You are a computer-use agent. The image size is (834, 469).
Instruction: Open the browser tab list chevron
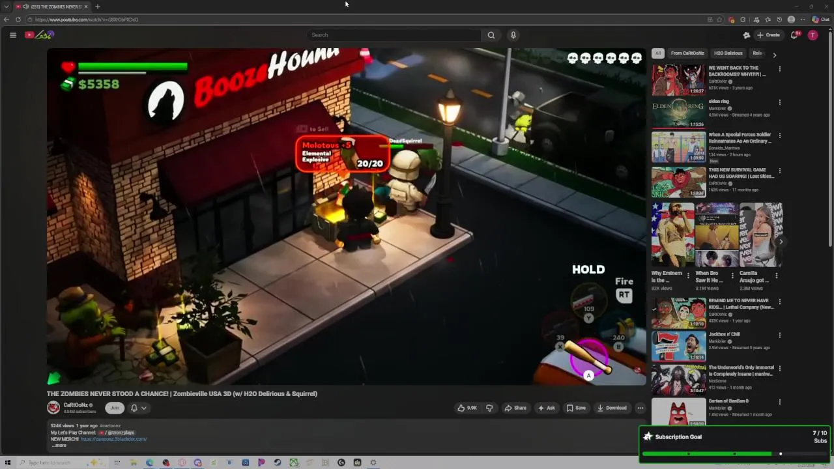(x=7, y=7)
